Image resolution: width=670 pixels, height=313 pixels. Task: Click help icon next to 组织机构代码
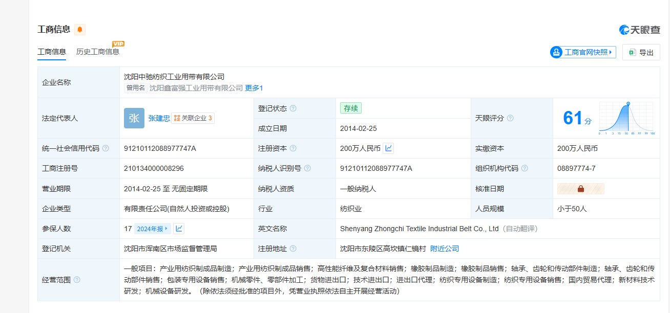point(525,168)
